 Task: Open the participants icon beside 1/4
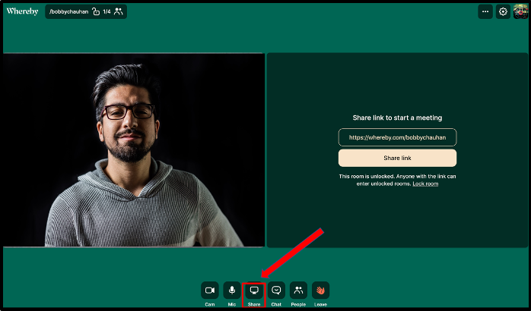click(x=118, y=11)
